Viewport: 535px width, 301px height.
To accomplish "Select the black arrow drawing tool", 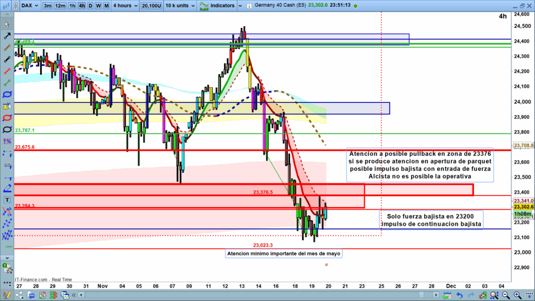I will pyautogui.click(x=7, y=37).
